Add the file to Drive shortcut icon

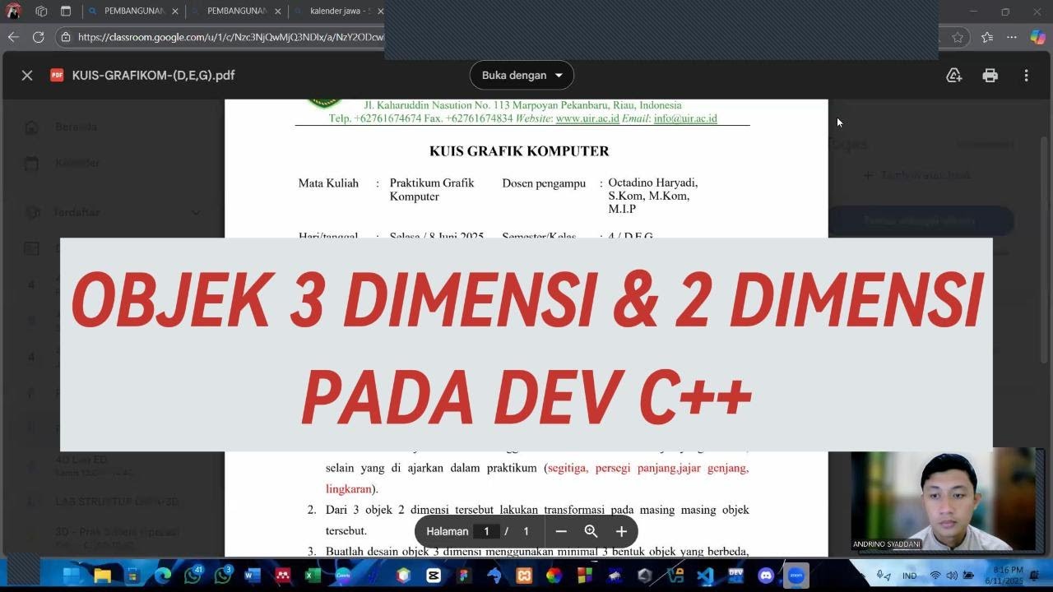(953, 75)
